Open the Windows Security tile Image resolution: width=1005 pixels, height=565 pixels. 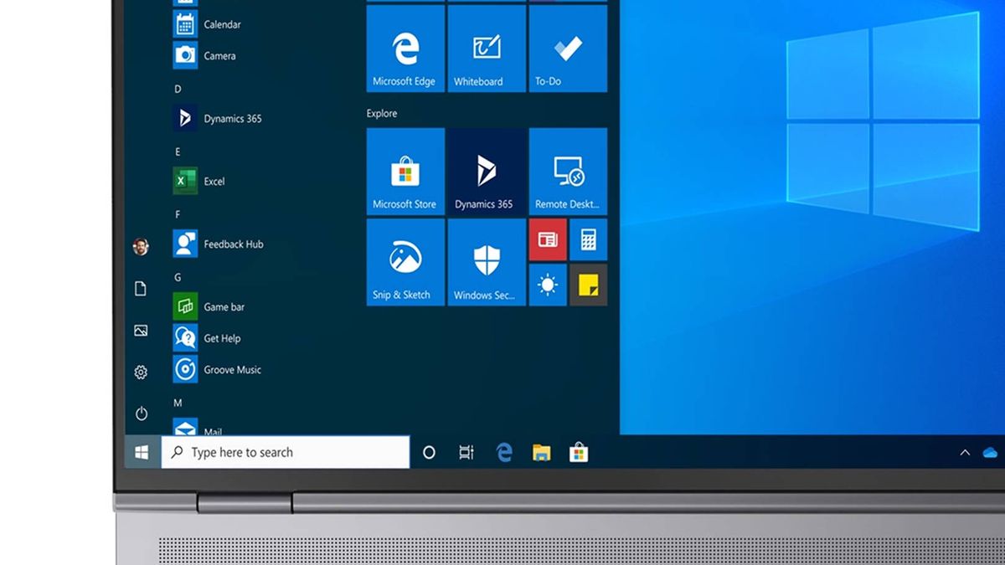point(487,262)
